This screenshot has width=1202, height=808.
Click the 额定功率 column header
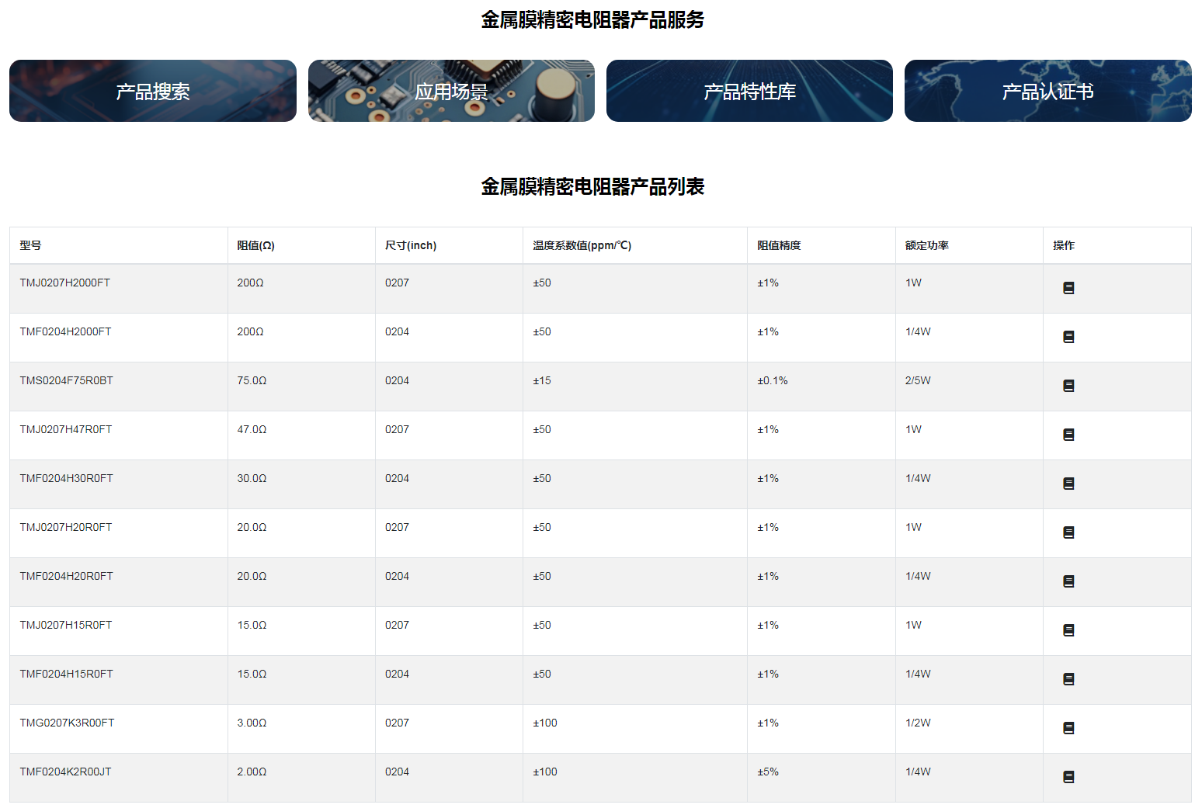pos(926,245)
